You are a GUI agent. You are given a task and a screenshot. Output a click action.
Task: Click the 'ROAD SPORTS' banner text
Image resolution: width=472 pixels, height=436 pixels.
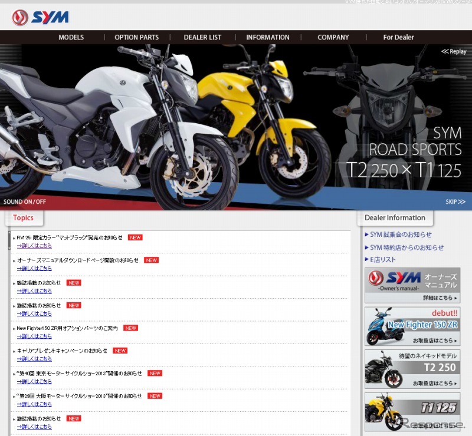415,150
